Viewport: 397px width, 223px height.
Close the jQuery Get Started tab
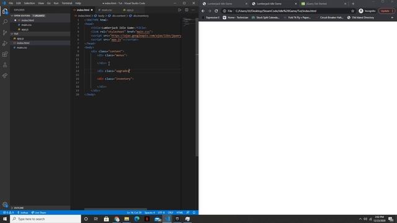pyautogui.click(x=345, y=4)
